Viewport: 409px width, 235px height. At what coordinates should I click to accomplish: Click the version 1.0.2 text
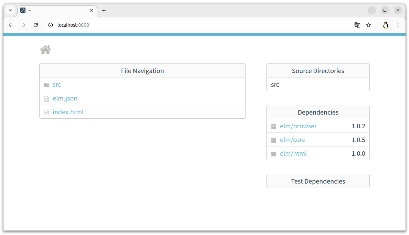pyautogui.click(x=358, y=126)
